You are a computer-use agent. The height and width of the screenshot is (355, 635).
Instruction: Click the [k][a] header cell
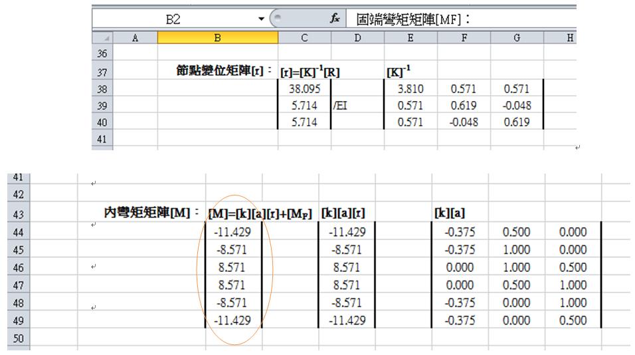click(460, 213)
